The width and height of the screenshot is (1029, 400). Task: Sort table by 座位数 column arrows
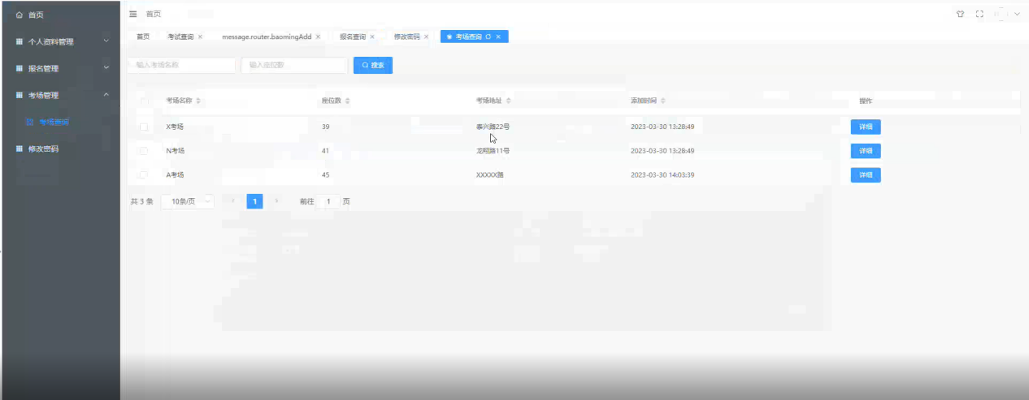click(x=348, y=101)
